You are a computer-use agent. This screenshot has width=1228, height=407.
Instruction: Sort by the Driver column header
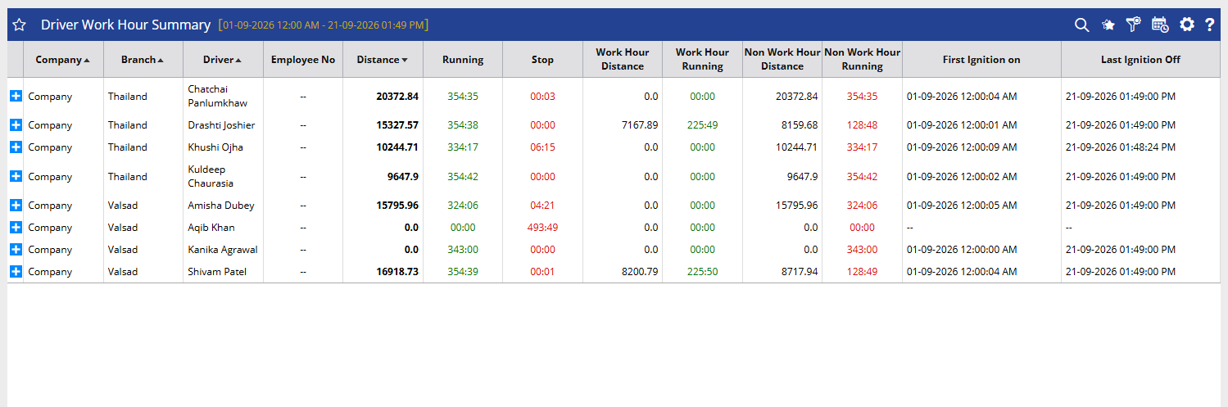point(223,60)
